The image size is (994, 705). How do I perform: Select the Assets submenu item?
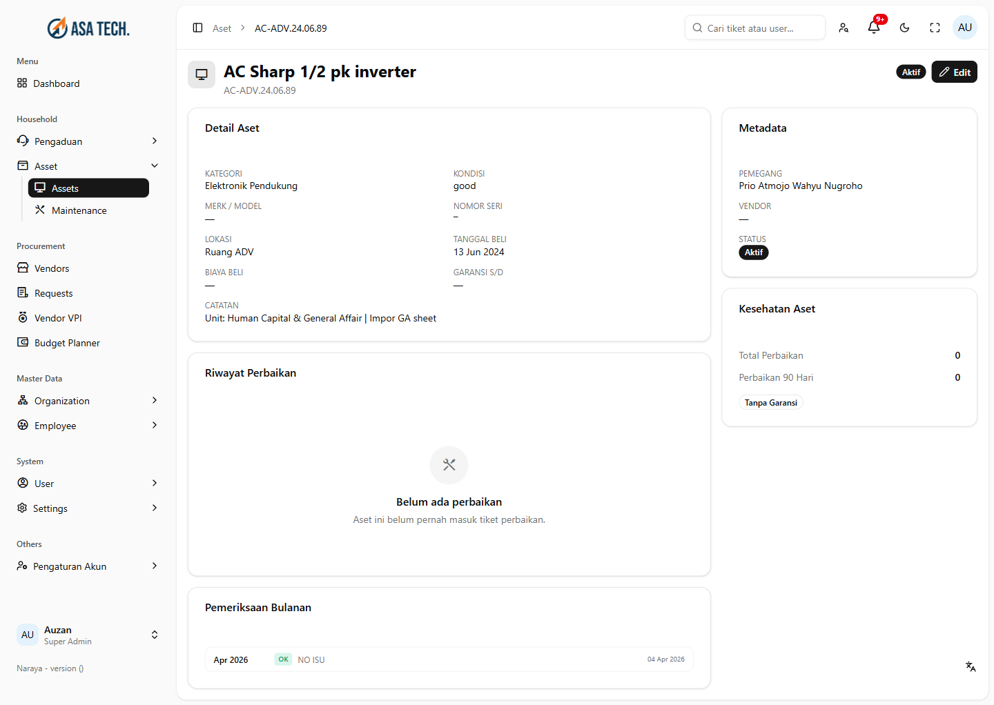click(x=88, y=188)
